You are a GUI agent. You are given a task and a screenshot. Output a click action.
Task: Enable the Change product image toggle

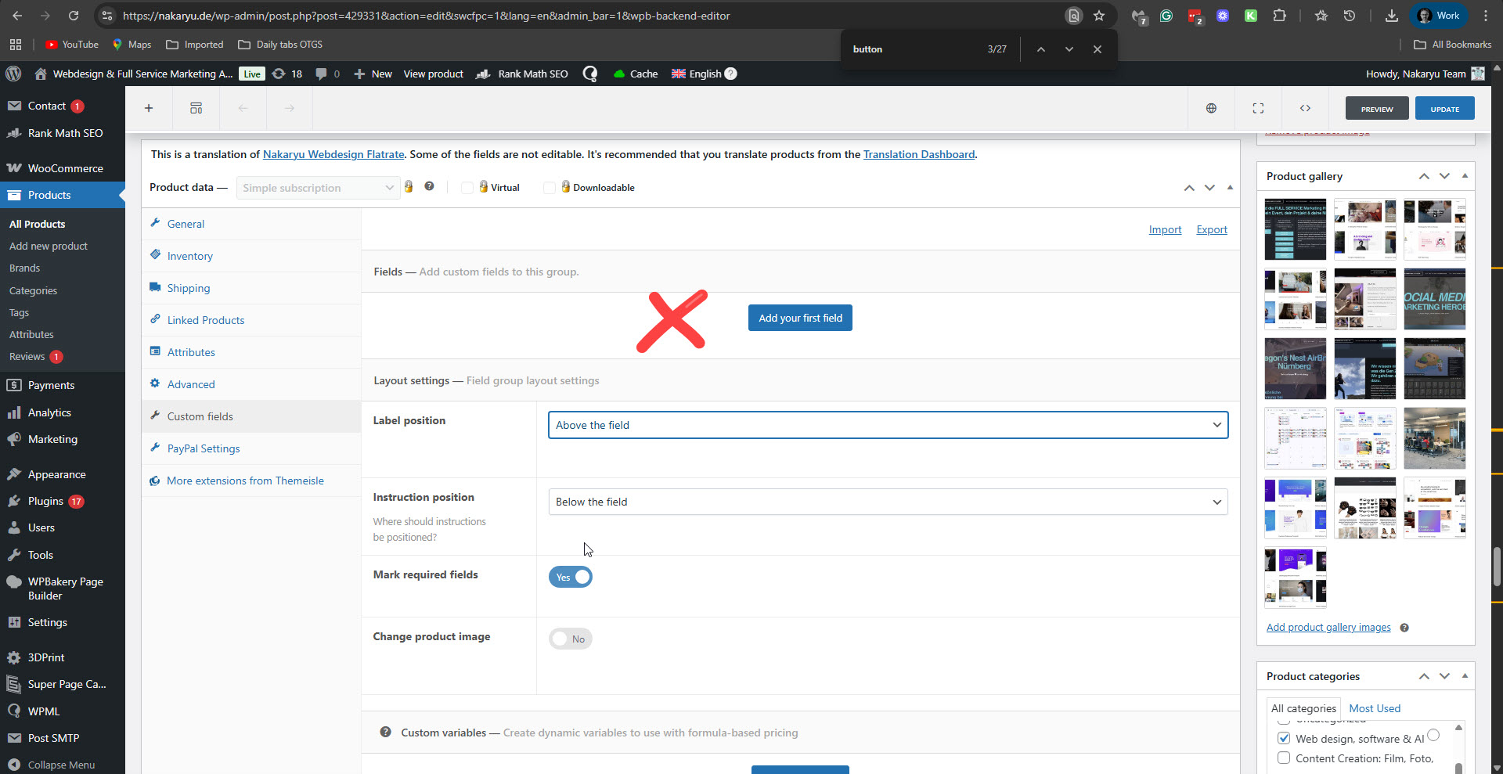(x=571, y=639)
